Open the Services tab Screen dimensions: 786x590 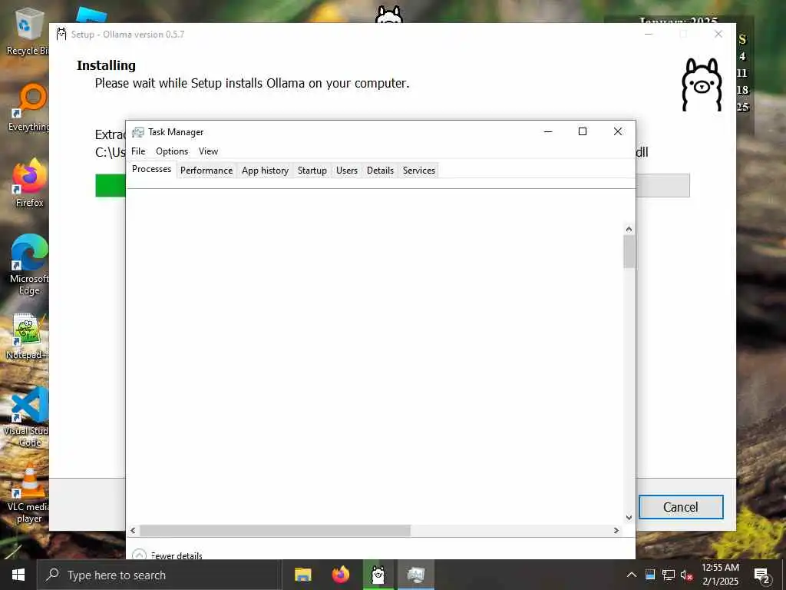point(419,171)
